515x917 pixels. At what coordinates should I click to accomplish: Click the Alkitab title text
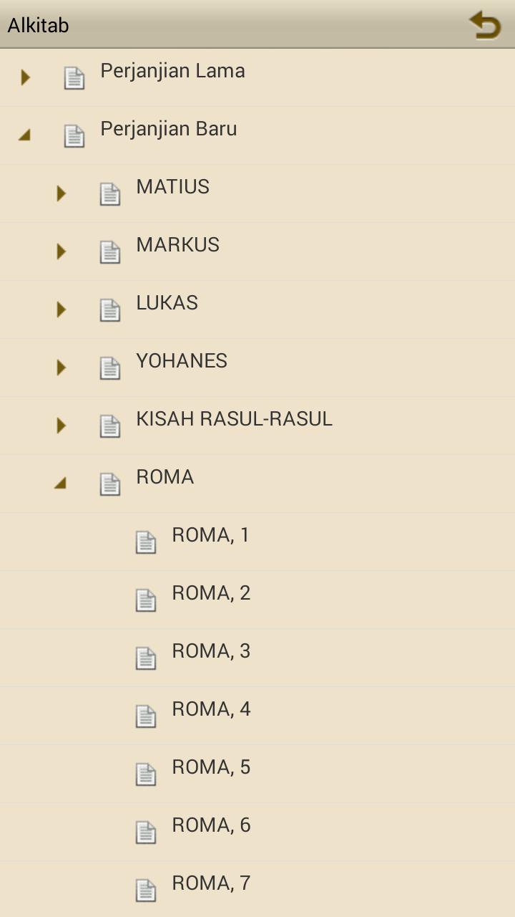pos(38,26)
